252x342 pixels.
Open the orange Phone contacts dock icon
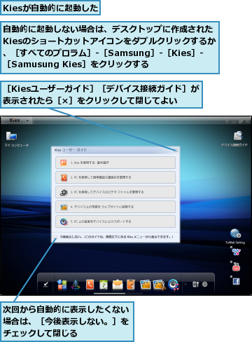pyautogui.click(x=90, y=285)
